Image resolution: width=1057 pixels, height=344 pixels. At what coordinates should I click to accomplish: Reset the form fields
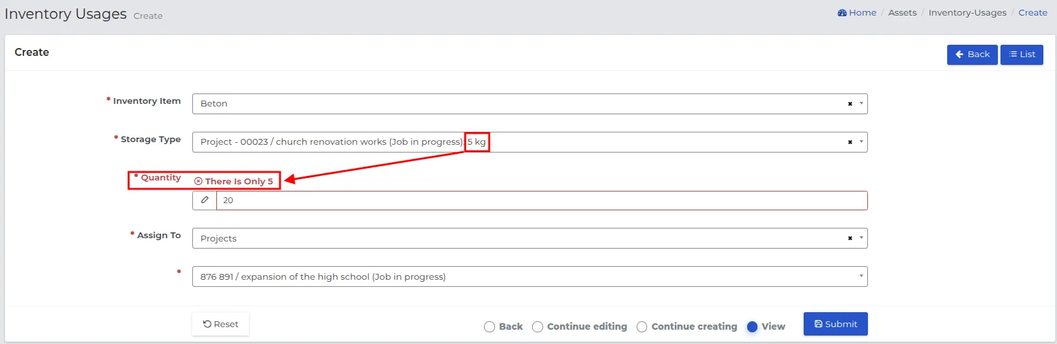click(x=220, y=325)
